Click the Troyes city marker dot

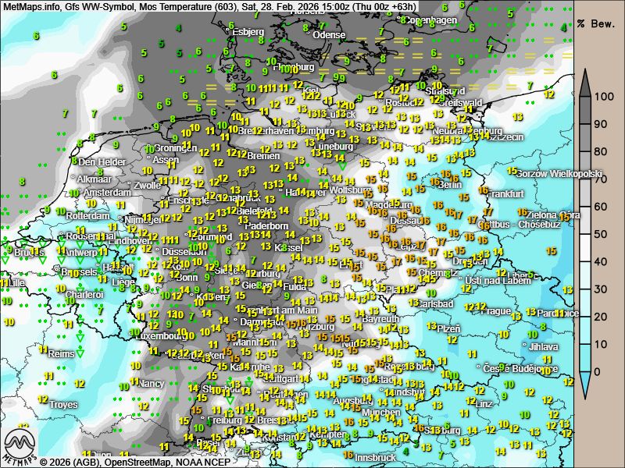pyautogui.click(x=45, y=405)
